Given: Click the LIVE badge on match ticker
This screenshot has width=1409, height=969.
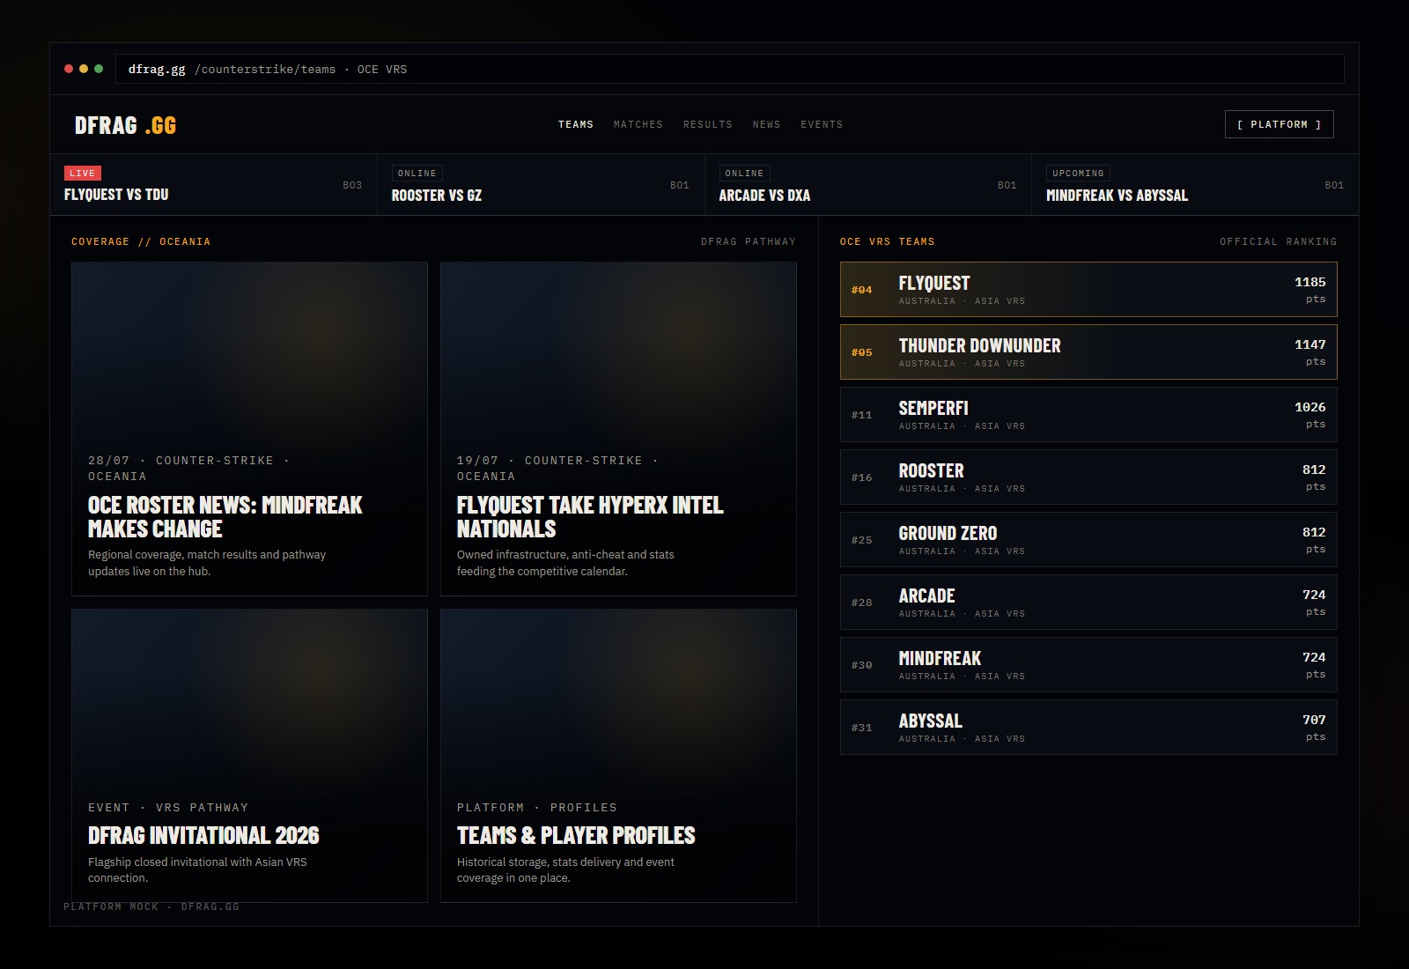Looking at the screenshot, I should [82, 173].
